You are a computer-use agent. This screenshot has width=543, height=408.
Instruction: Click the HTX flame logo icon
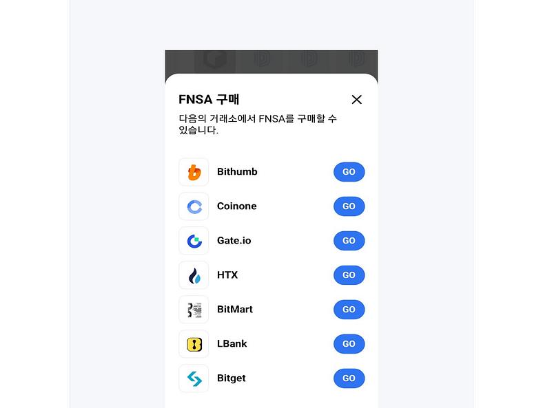194,275
